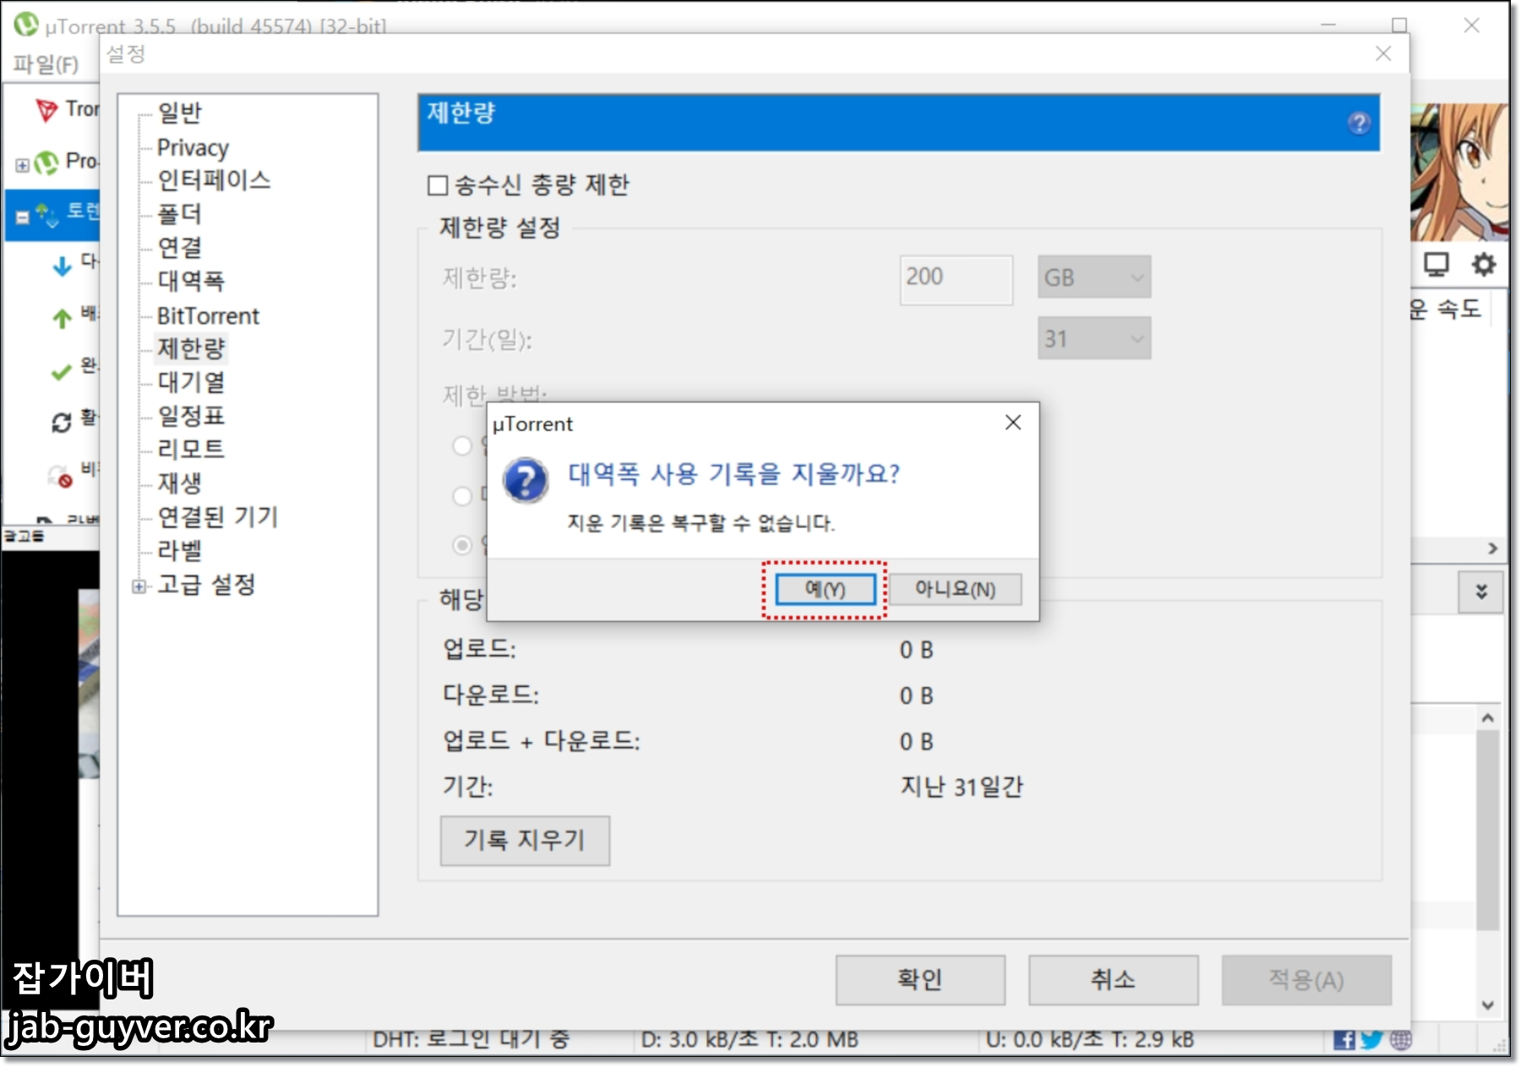Click the U: 0.0 kB/초 upload status

1090,1040
